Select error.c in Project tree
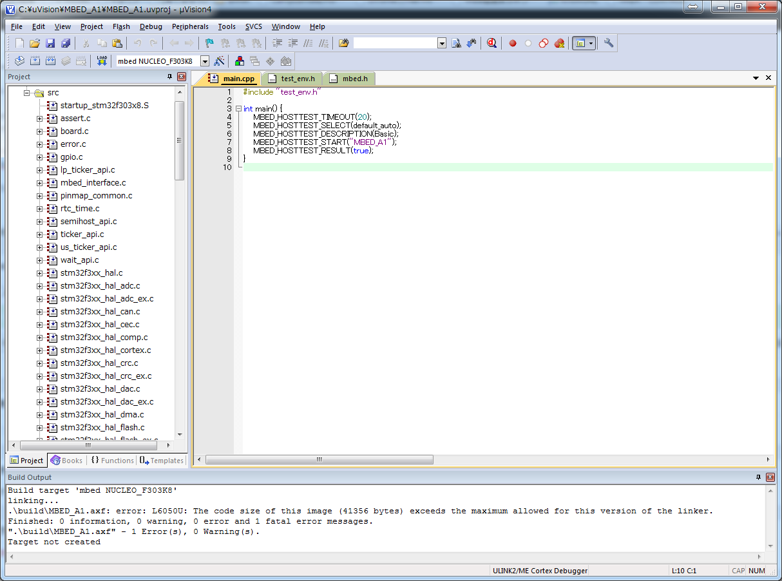 pyautogui.click(x=73, y=144)
